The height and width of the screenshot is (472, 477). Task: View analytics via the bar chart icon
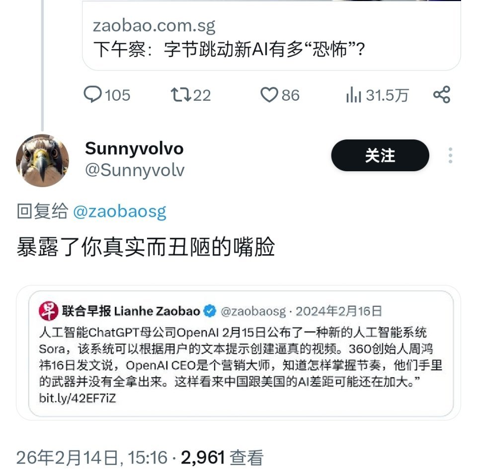click(356, 96)
